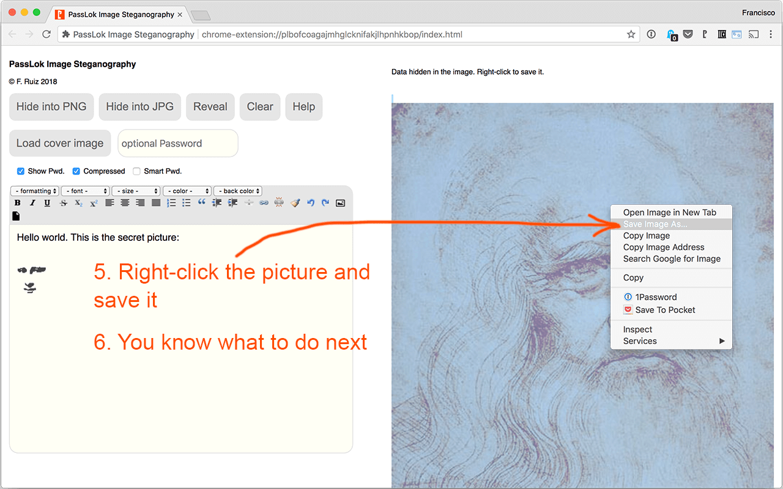Load a file with the document icon
Viewport: 783px width, 489px height.
17,216
